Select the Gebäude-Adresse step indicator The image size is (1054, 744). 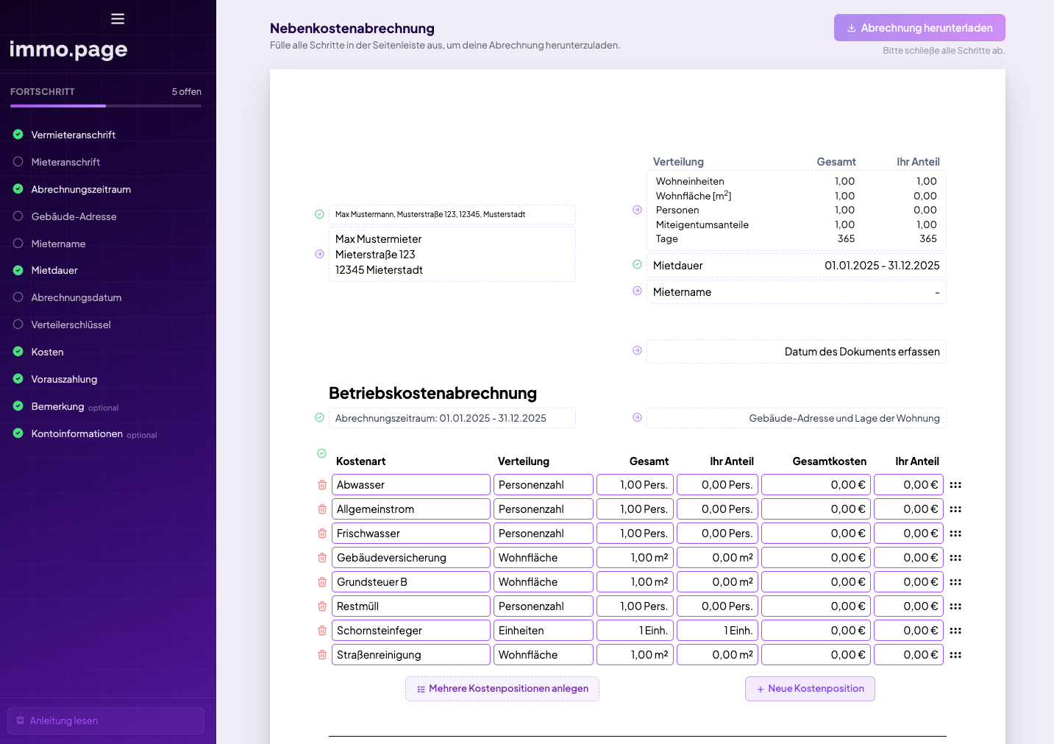coord(17,216)
